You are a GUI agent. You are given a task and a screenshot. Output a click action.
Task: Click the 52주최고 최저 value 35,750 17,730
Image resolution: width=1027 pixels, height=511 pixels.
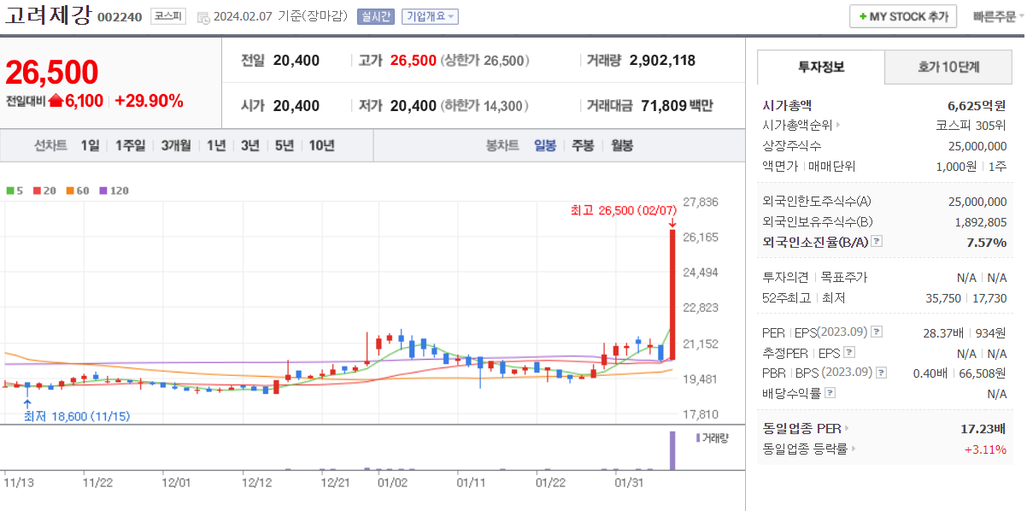(968, 298)
